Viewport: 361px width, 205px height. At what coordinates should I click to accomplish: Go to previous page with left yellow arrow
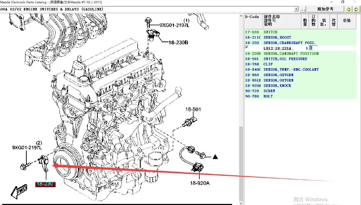349,9
